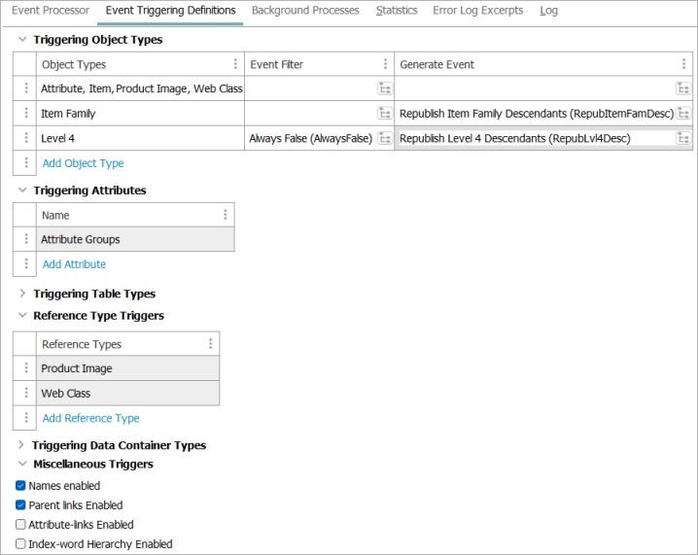The width and height of the screenshot is (698, 555).
Task: Open Event Filter picker for Level 4 row
Action: click(x=385, y=138)
